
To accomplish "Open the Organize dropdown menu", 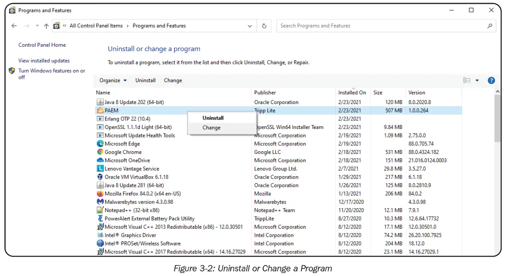I will [112, 80].
